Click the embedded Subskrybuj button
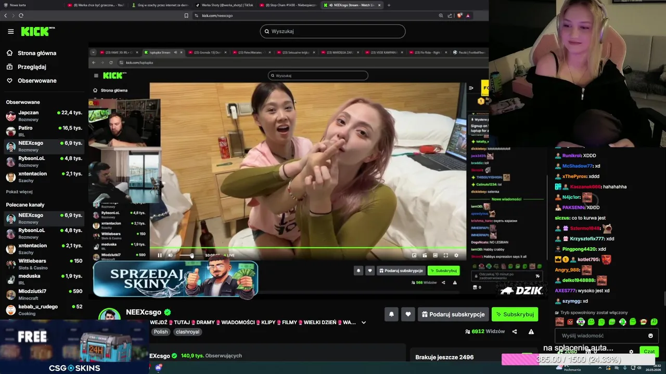Image resolution: width=666 pixels, height=374 pixels. (x=443, y=271)
